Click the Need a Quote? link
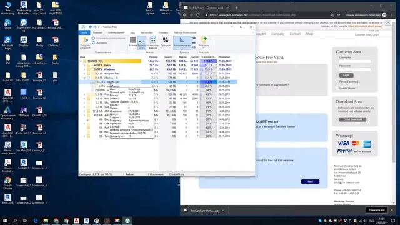This screenshot has width=400, height=225. tap(347, 88)
